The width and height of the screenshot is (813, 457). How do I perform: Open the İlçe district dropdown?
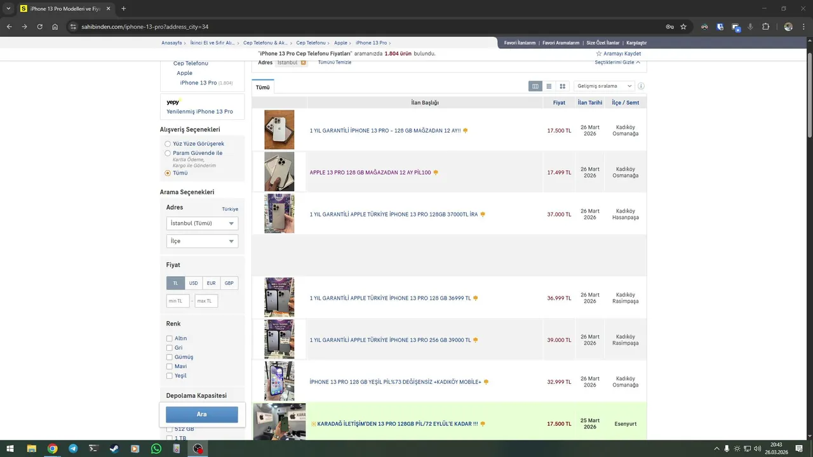point(202,241)
